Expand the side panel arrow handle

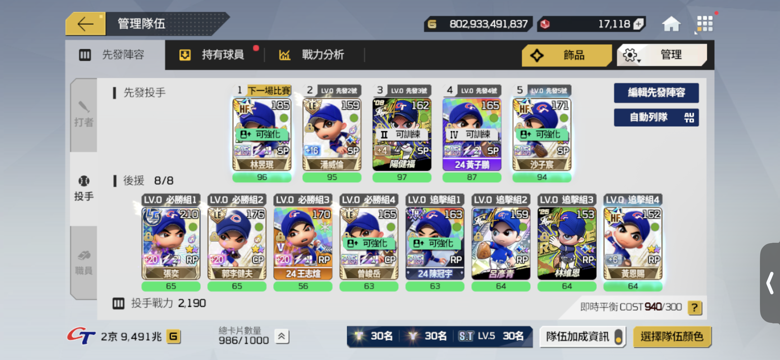pos(770,283)
